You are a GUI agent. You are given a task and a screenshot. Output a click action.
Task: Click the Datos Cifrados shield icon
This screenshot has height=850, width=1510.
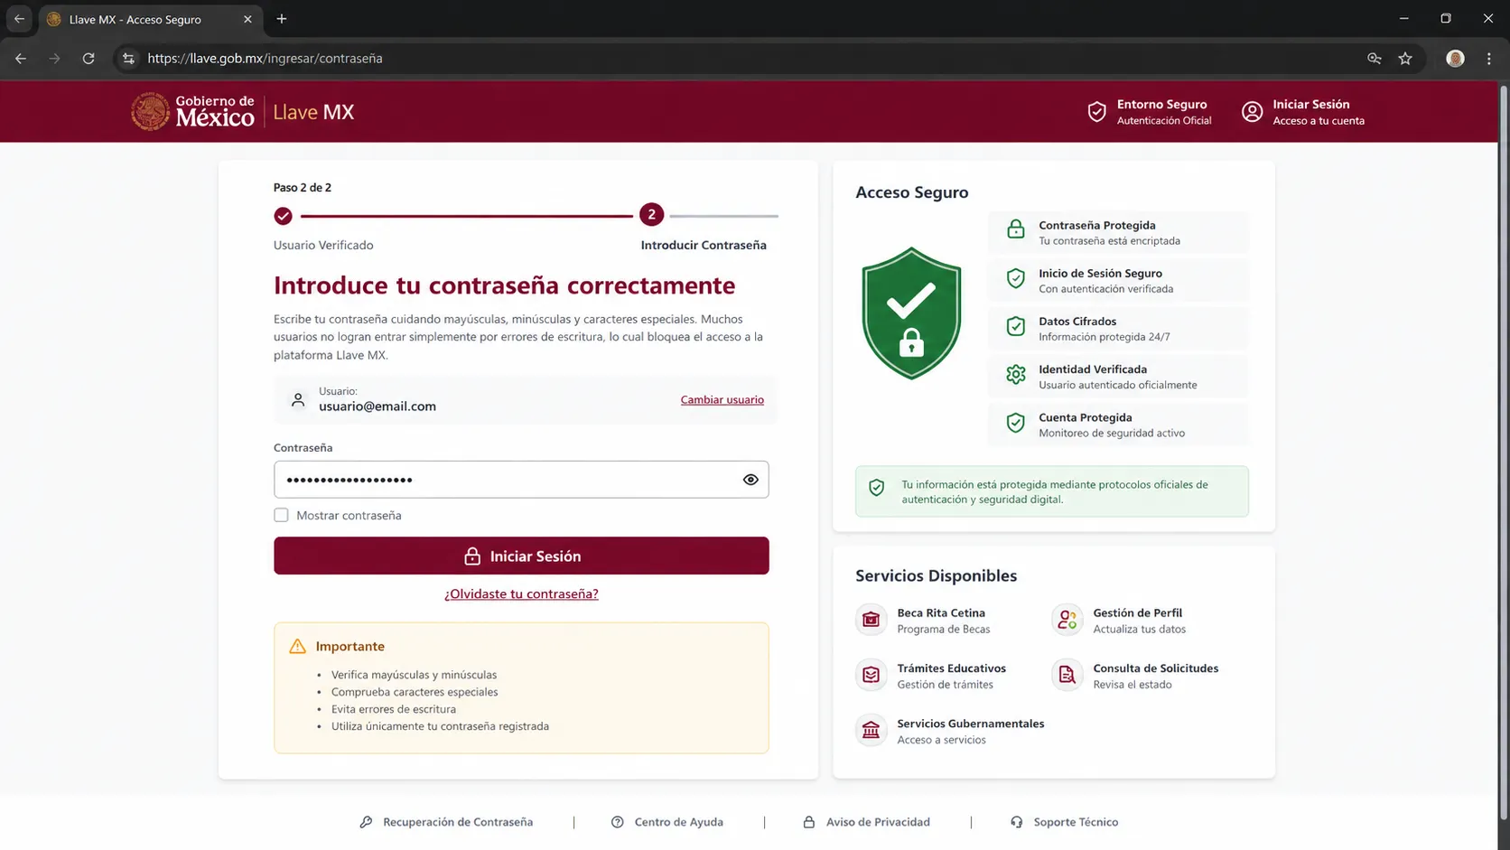1016,326
